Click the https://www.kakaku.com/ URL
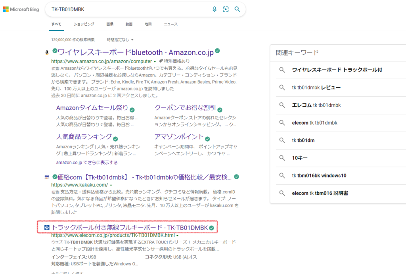This screenshot has width=406, height=274. (79, 185)
